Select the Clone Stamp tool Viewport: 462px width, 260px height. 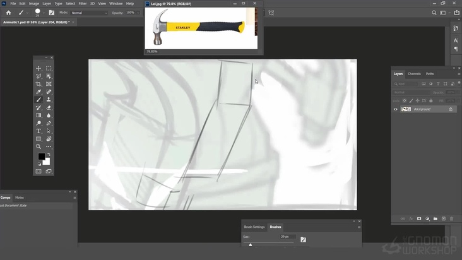point(49,100)
